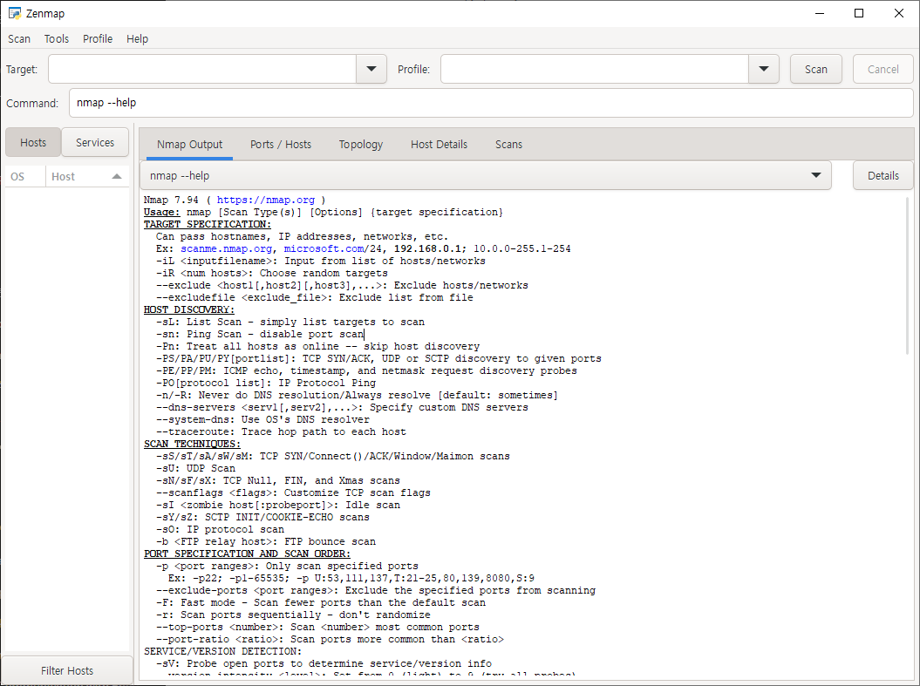The height and width of the screenshot is (686, 920).
Task: Sort by the OS column header
Action: (x=25, y=176)
